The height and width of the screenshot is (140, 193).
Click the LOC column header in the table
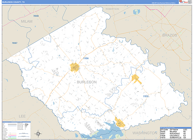185,129
